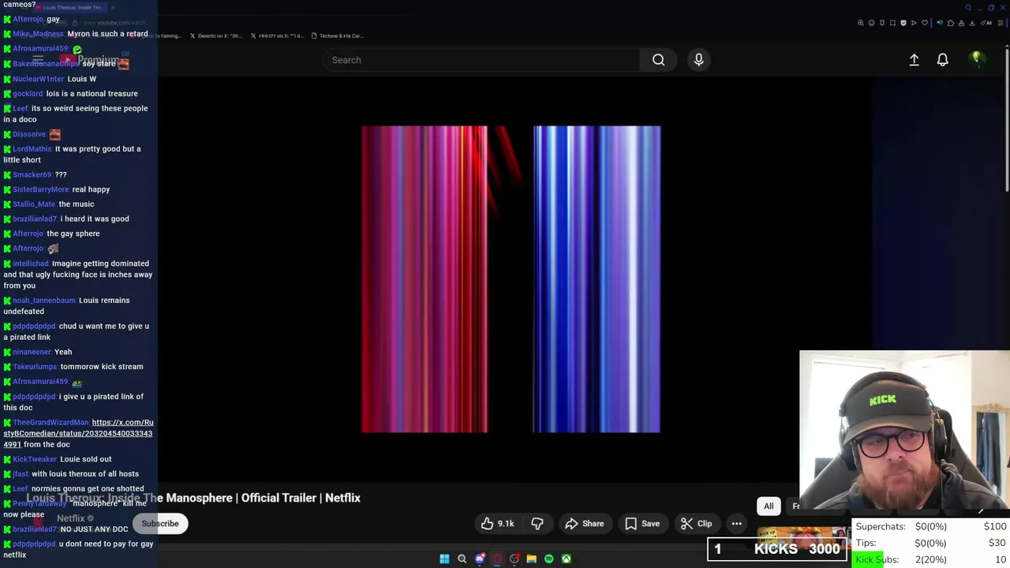Click the browser heart bookmark icon
Screen dimensions: 1010x568
tap(925, 23)
